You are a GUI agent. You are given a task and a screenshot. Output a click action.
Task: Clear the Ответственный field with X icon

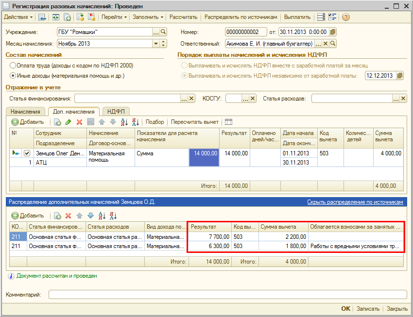point(326,44)
